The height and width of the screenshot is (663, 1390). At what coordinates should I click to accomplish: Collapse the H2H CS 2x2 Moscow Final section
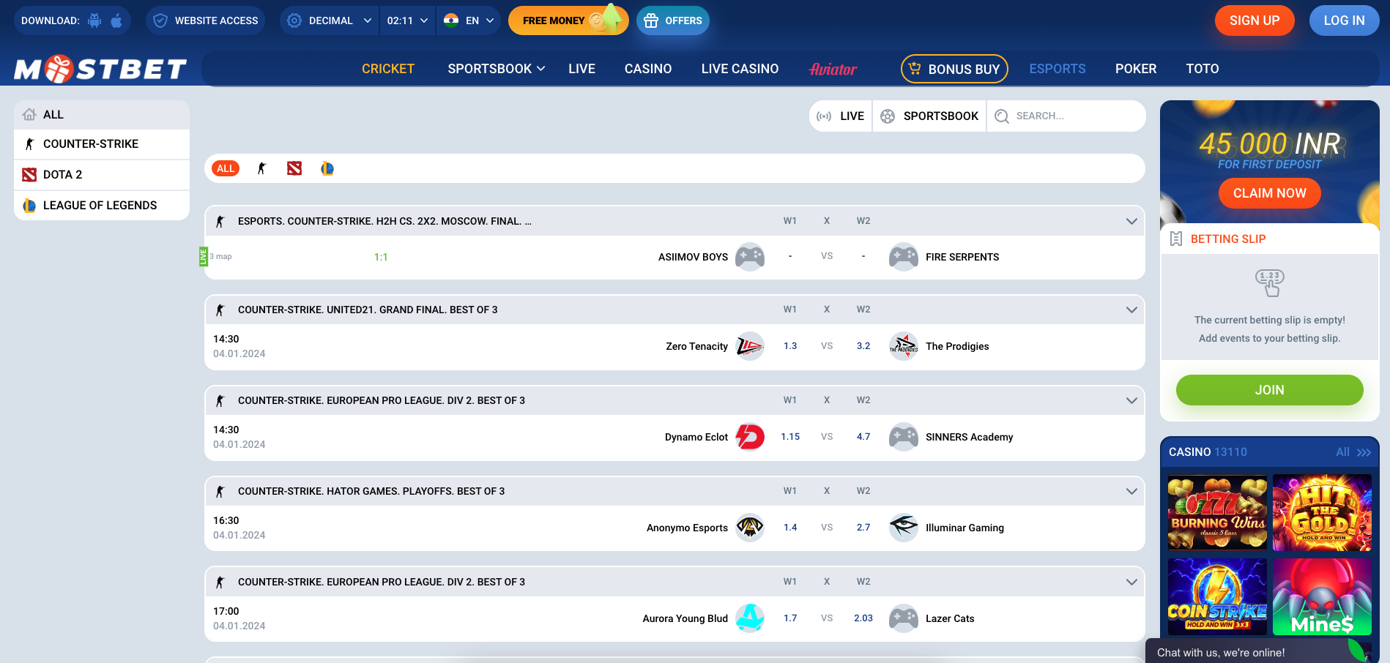pos(1131,221)
